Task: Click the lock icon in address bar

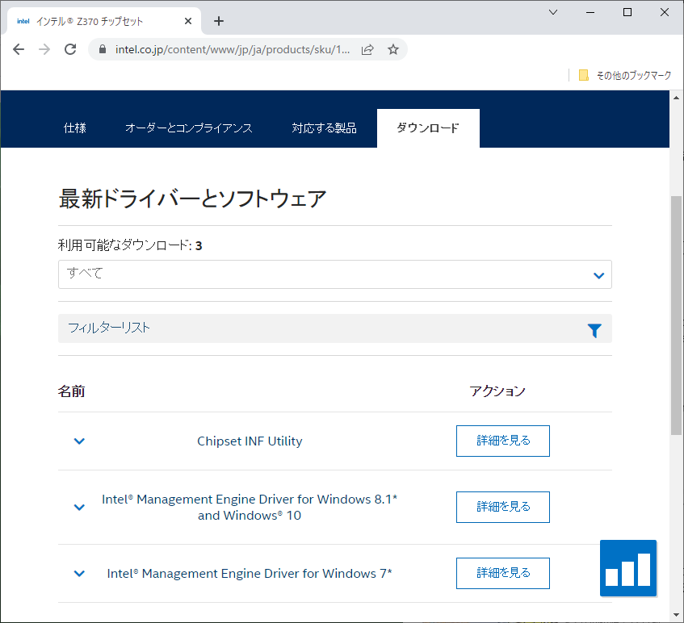Action: click(x=103, y=49)
